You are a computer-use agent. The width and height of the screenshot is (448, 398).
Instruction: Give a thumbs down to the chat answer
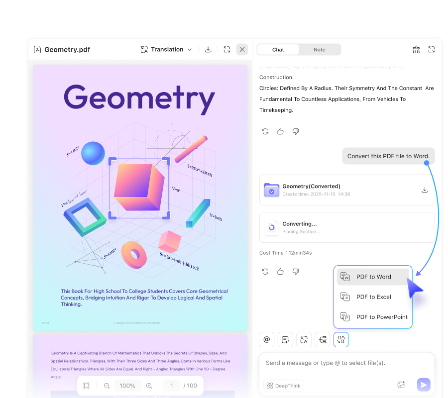point(295,131)
